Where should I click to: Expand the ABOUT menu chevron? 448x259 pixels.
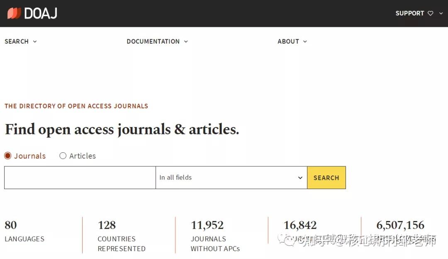[x=304, y=41]
